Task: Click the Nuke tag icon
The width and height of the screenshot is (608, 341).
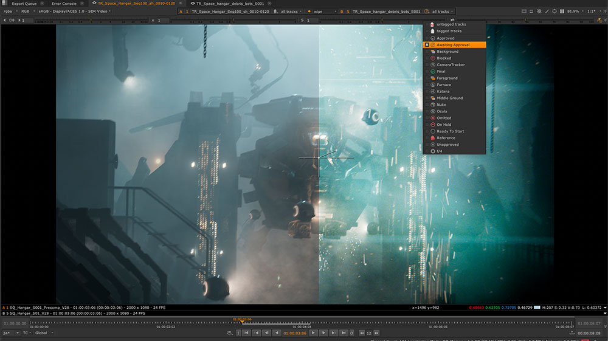Action: pyautogui.click(x=433, y=105)
